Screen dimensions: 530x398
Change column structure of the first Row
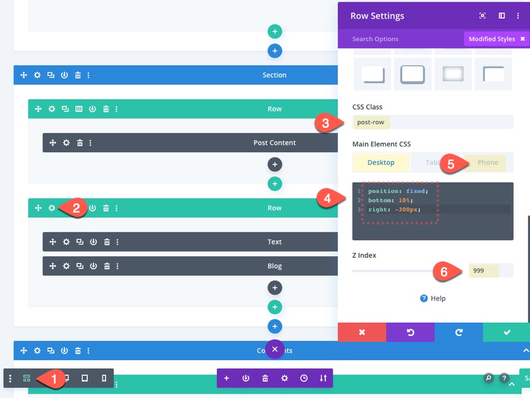click(79, 109)
